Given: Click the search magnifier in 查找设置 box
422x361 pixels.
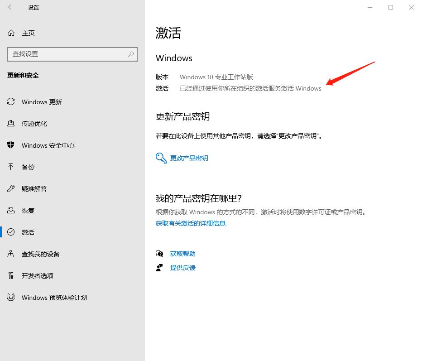Looking at the screenshot, I should [130, 54].
